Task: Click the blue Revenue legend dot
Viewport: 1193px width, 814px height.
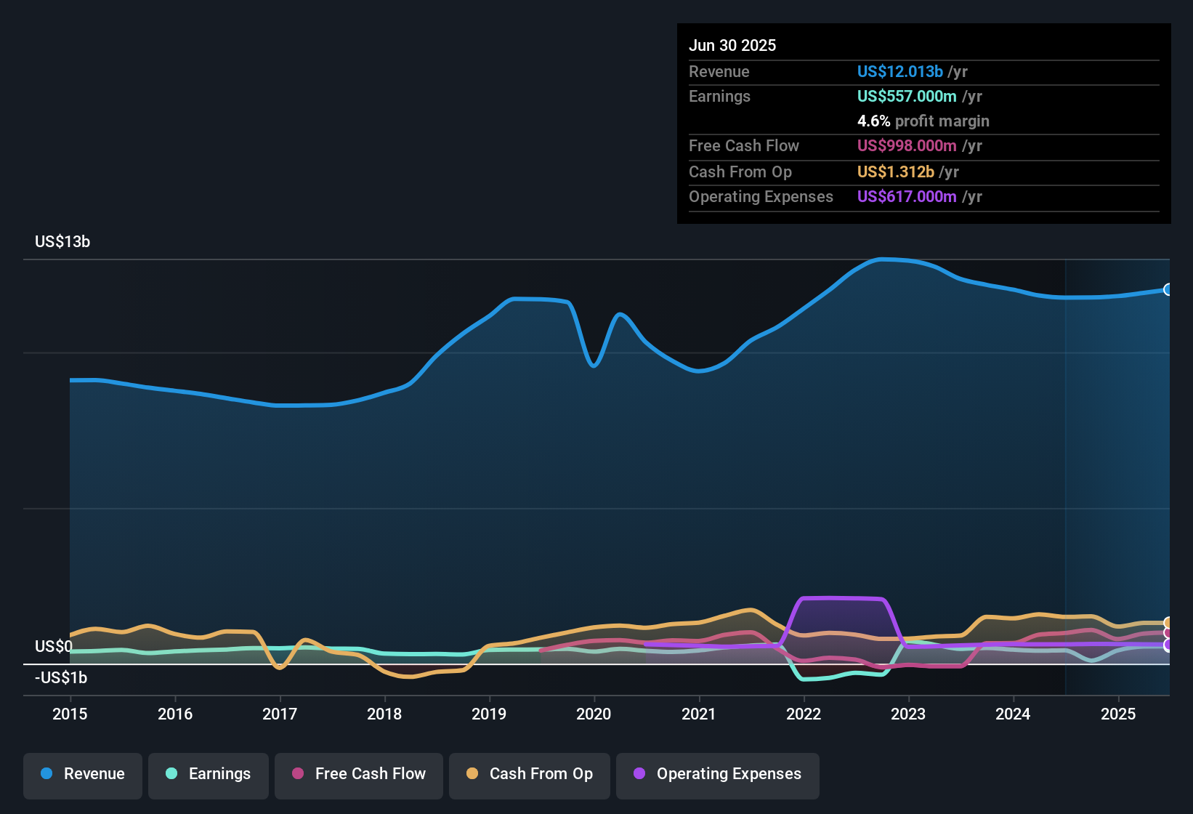Action: click(46, 773)
